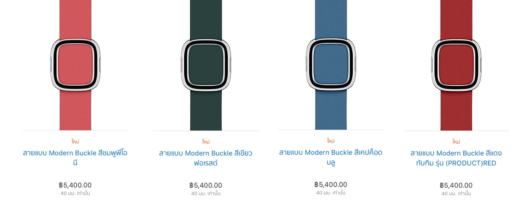Click the 40 มม. เท่านั้น note under the red band
Screen dimensions: 525x204
point(456,194)
